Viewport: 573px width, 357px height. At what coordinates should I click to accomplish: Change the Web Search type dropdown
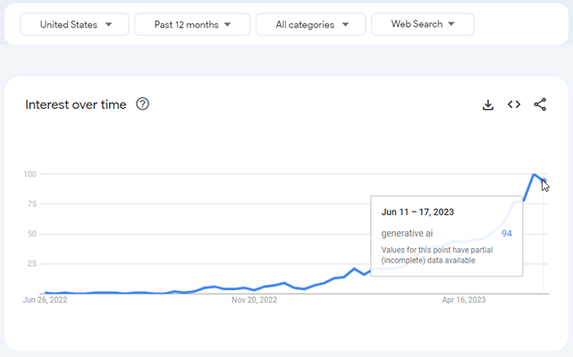(x=422, y=24)
